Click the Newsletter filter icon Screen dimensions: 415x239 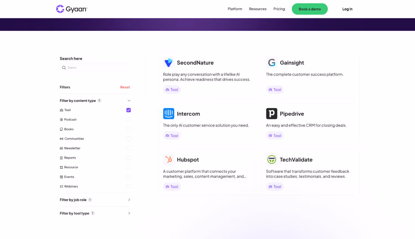click(61, 148)
